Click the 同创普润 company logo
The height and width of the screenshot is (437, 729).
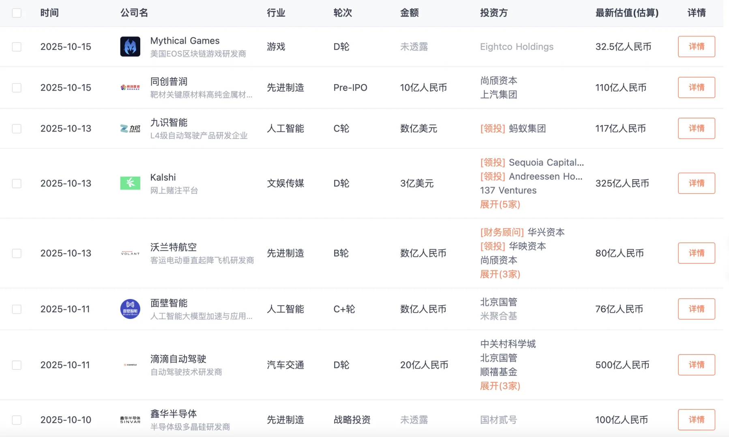click(130, 87)
